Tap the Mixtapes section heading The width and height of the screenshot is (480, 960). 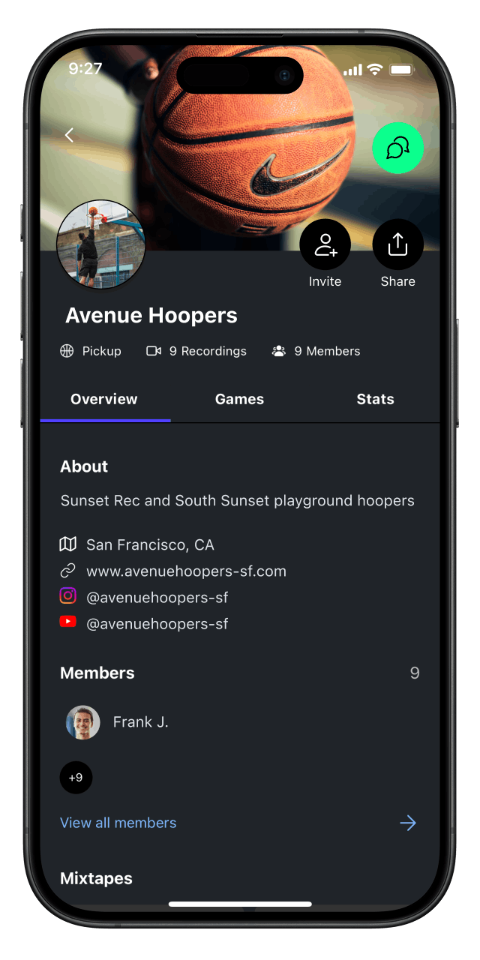(96, 878)
